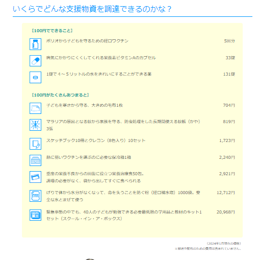Click the vaccine cooler box icon
This screenshot has width=258, height=260.
pyautogui.click(x=35, y=160)
